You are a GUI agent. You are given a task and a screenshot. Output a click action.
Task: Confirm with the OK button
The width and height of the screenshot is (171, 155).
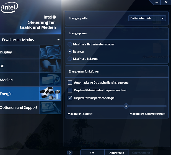coord(92,153)
